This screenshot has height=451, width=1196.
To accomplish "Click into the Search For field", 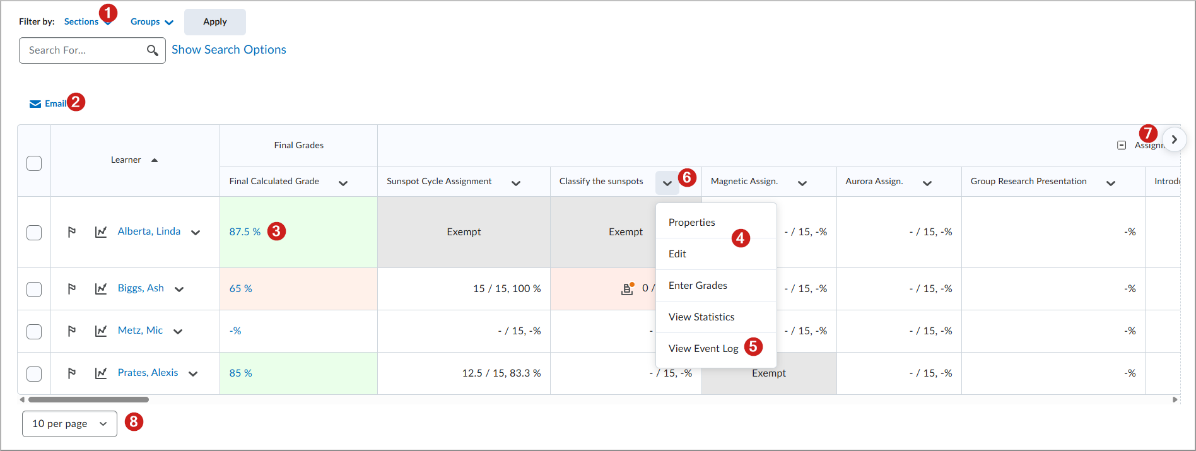I will (x=82, y=50).
